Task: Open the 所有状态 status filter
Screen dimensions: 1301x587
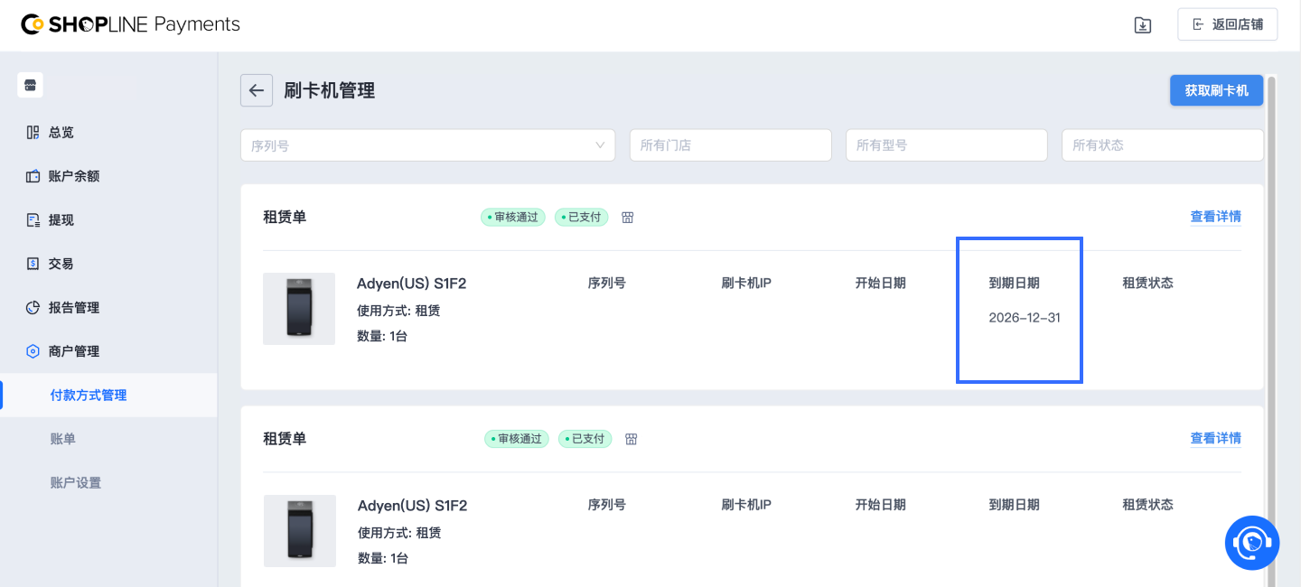Action: (1162, 145)
